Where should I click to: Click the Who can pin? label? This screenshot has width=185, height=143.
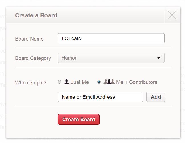[x=31, y=83]
